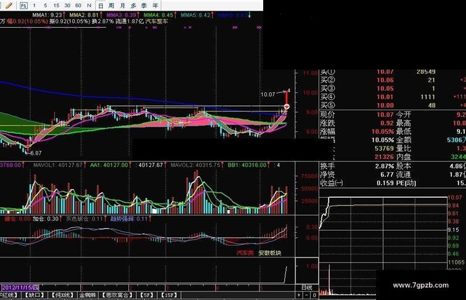The image size is (466, 300).
Task: Click the intraday chart 9.15 price level
Action: 453,230
